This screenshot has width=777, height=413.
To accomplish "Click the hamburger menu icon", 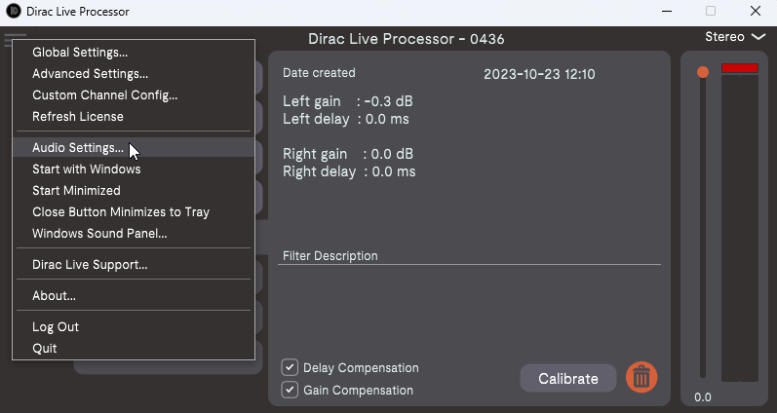I will click(13, 40).
